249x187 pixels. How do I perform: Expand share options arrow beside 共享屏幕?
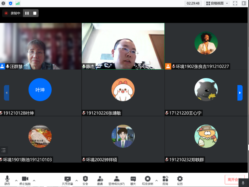pyautogui.click(x=76, y=180)
